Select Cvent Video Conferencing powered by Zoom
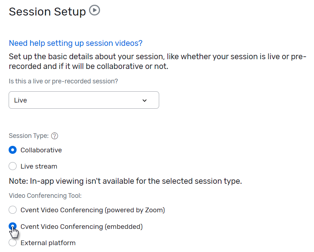The image size is (314, 252). pos(13,210)
